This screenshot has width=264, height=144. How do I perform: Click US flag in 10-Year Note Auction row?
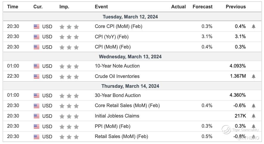tap(36, 66)
